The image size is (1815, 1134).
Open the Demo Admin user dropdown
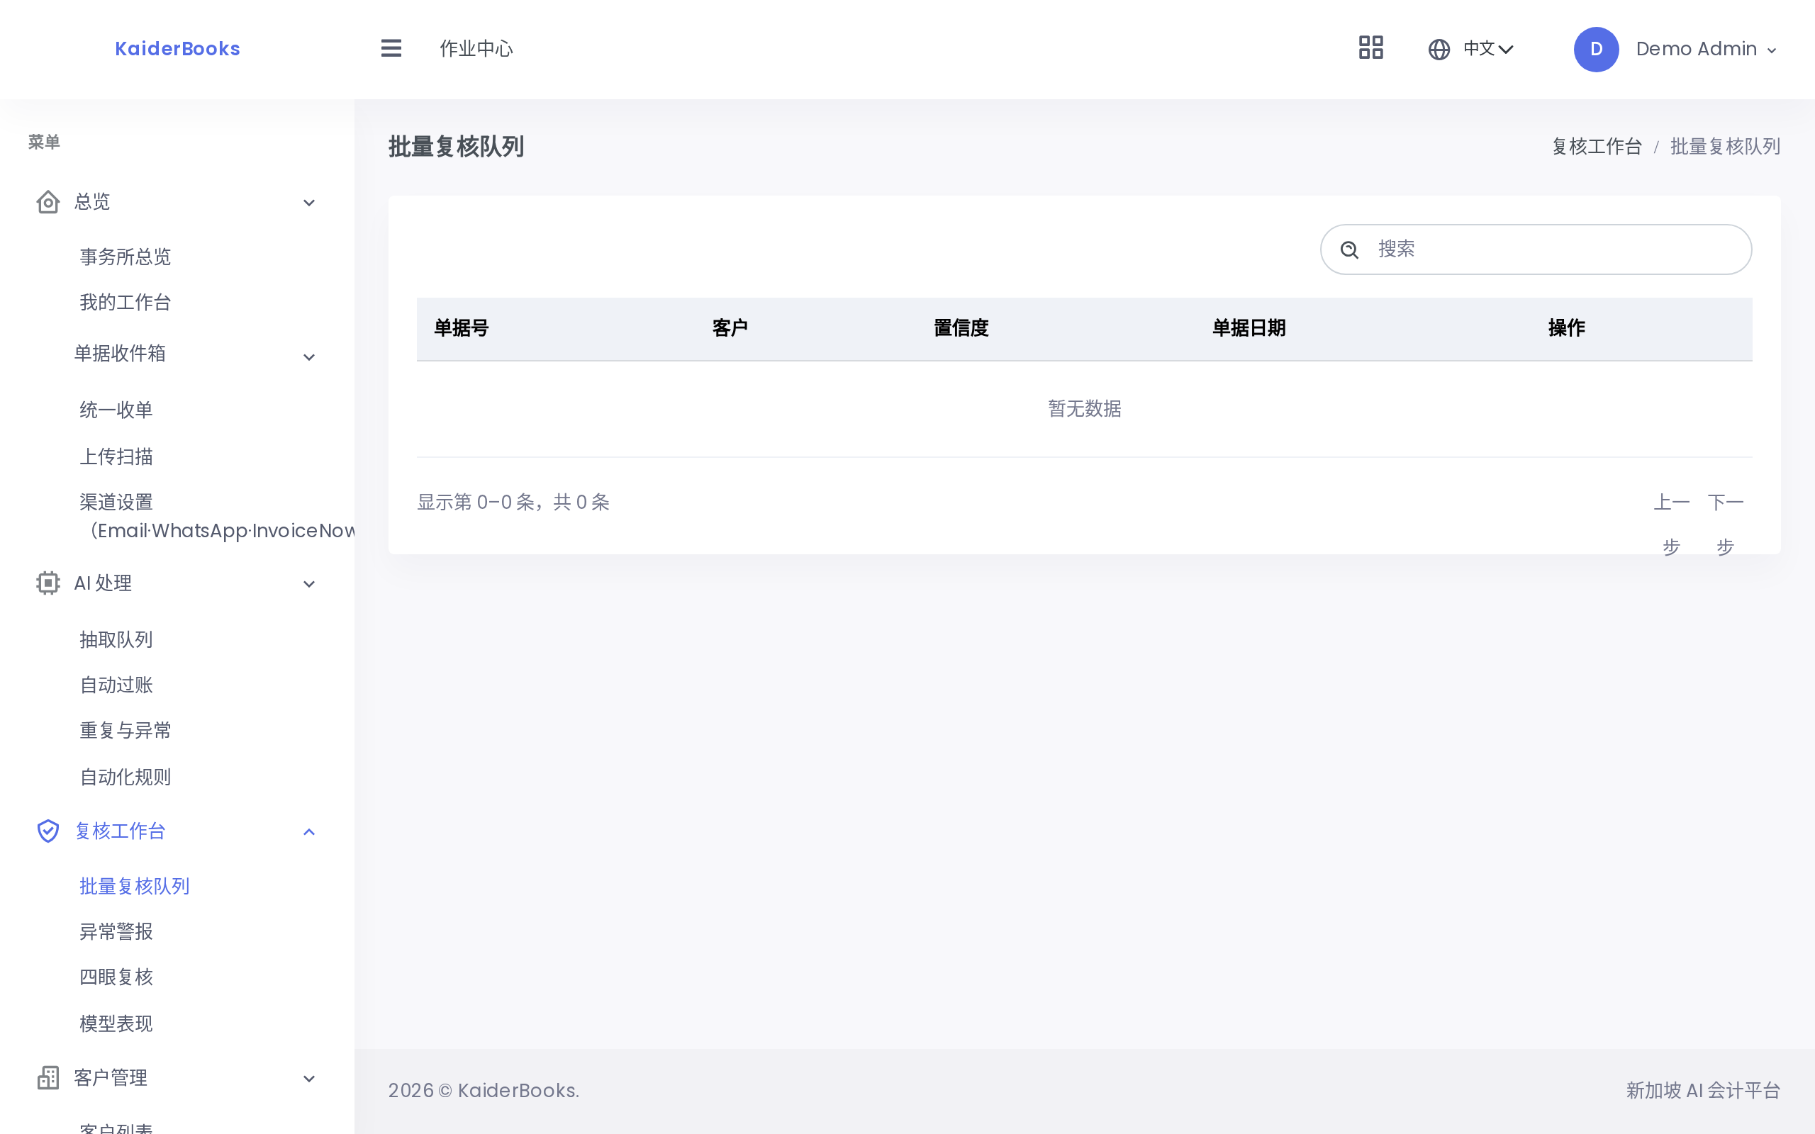[1707, 50]
